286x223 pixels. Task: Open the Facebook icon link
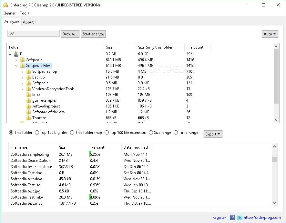[232, 218]
